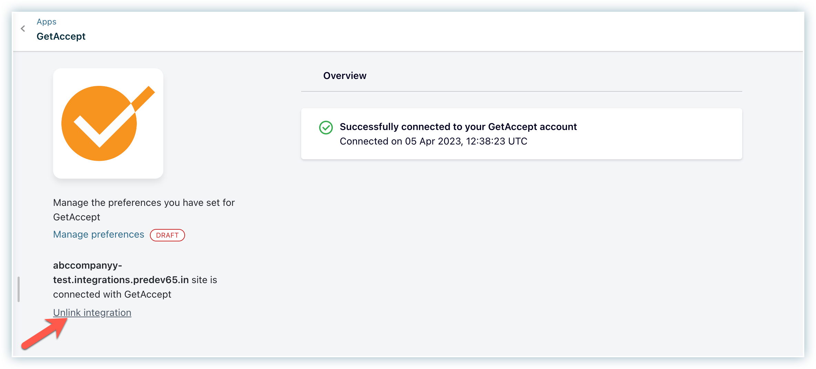
Task: Click the 'Successfully connected' heading text
Action: tap(458, 127)
